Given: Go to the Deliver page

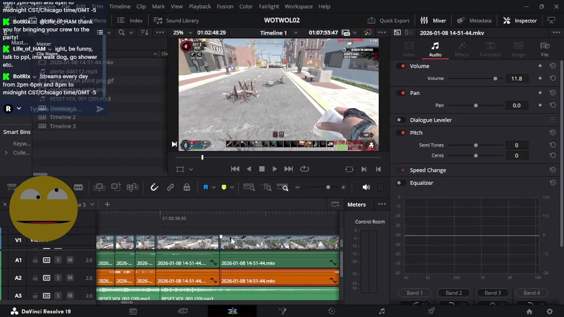Looking at the screenshot, I should click(431, 311).
